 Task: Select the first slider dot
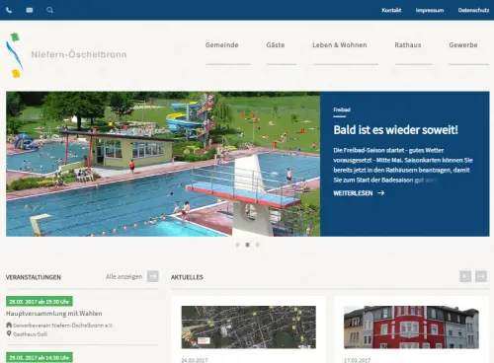(237, 245)
